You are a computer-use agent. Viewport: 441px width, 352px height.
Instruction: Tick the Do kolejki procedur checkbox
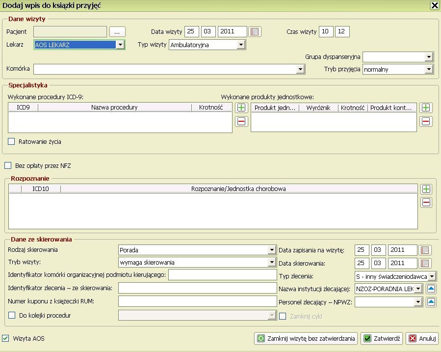[12, 315]
